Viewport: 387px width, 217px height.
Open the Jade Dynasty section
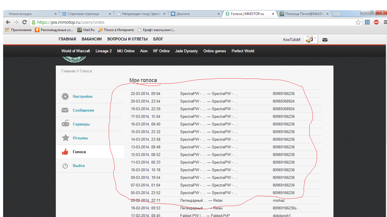pyautogui.click(x=186, y=51)
